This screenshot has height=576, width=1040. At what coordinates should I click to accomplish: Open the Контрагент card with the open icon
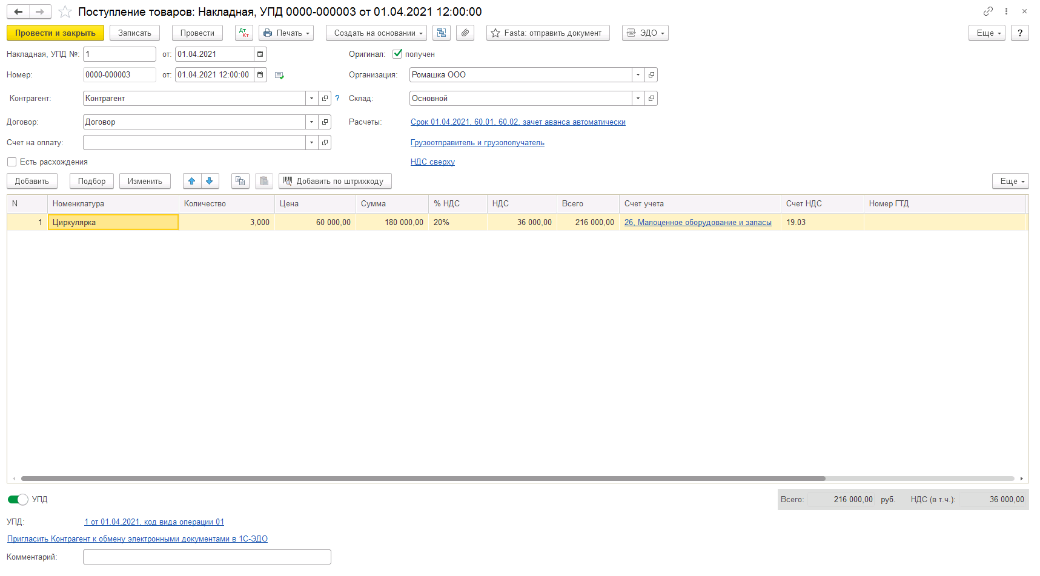pyautogui.click(x=325, y=98)
